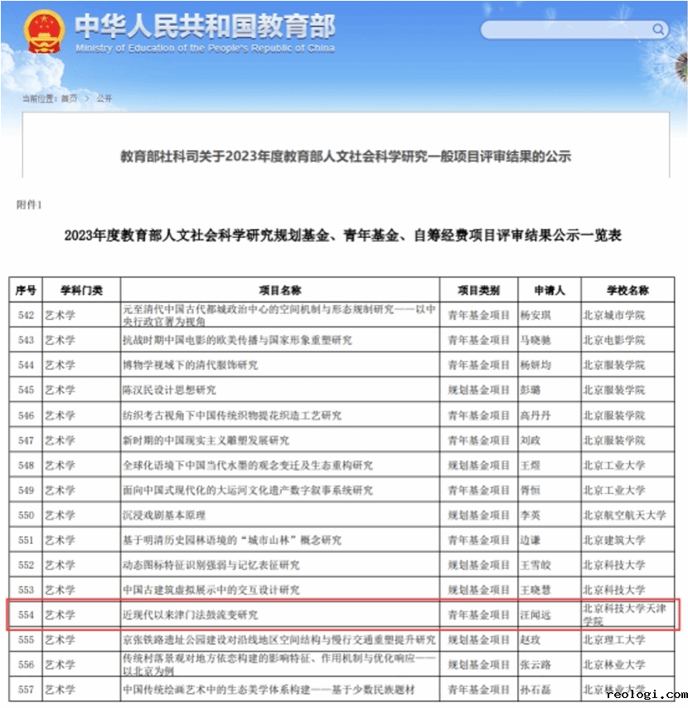Click the 中华人民共和国教育部 site title
This screenshot has width=688, height=708.
205,27
